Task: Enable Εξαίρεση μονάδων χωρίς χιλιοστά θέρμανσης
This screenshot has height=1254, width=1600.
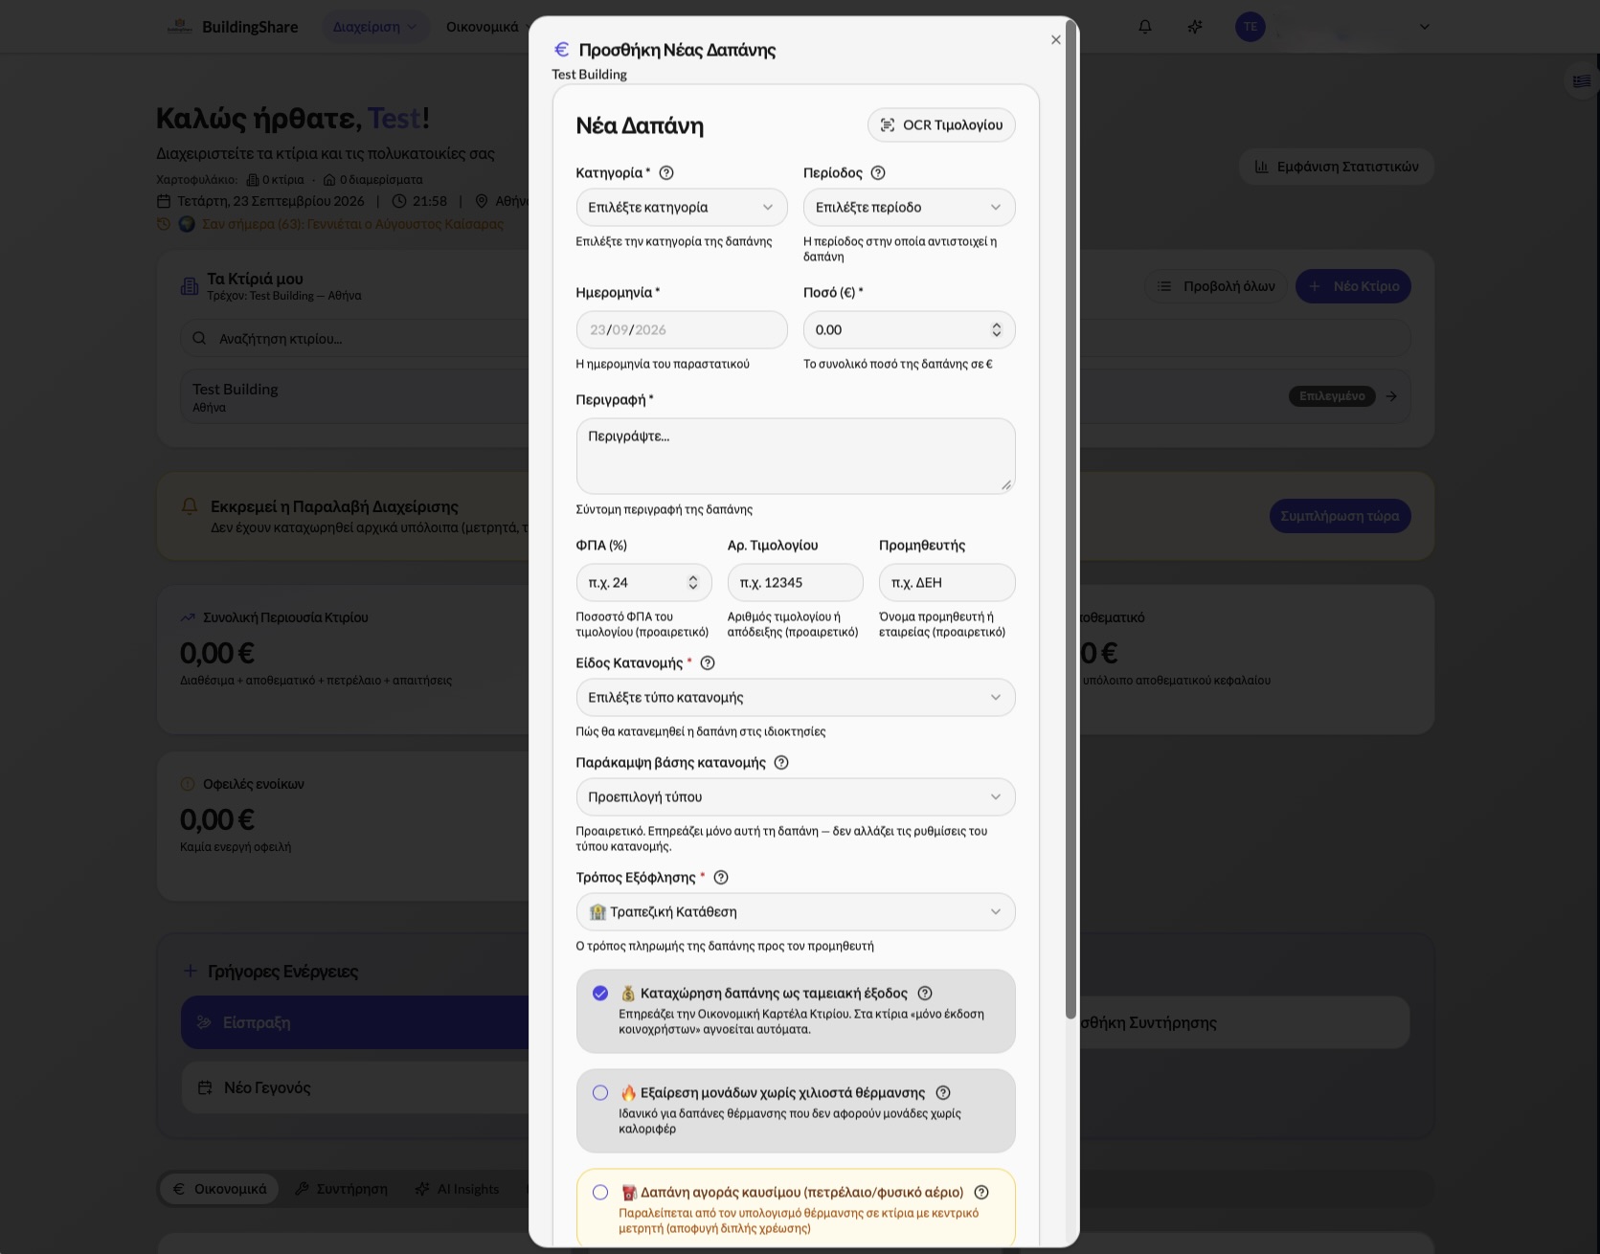Action: point(600,1093)
